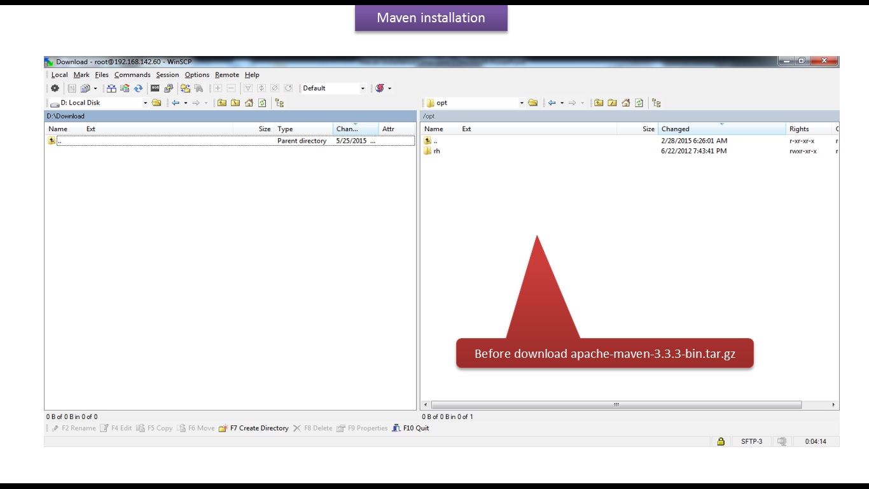The width and height of the screenshot is (869, 489).
Task: Go to local root directory icon
Action: coord(235,103)
